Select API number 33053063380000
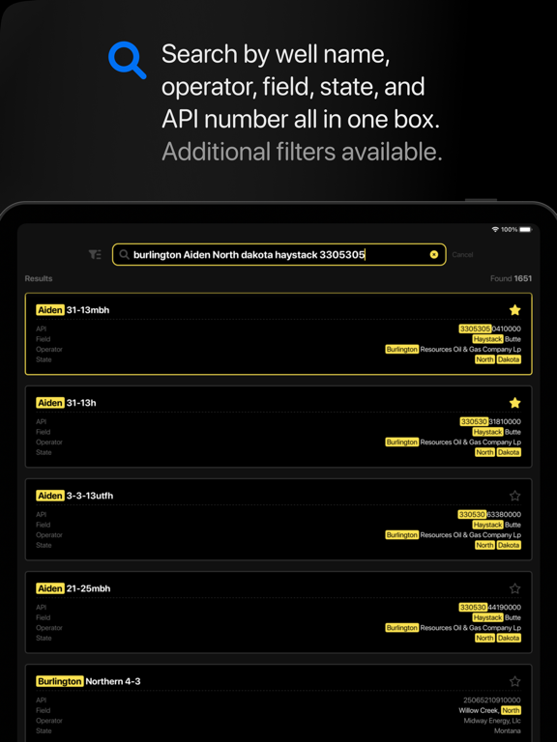Image resolution: width=557 pixels, height=742 pixels. click(489, 514)
